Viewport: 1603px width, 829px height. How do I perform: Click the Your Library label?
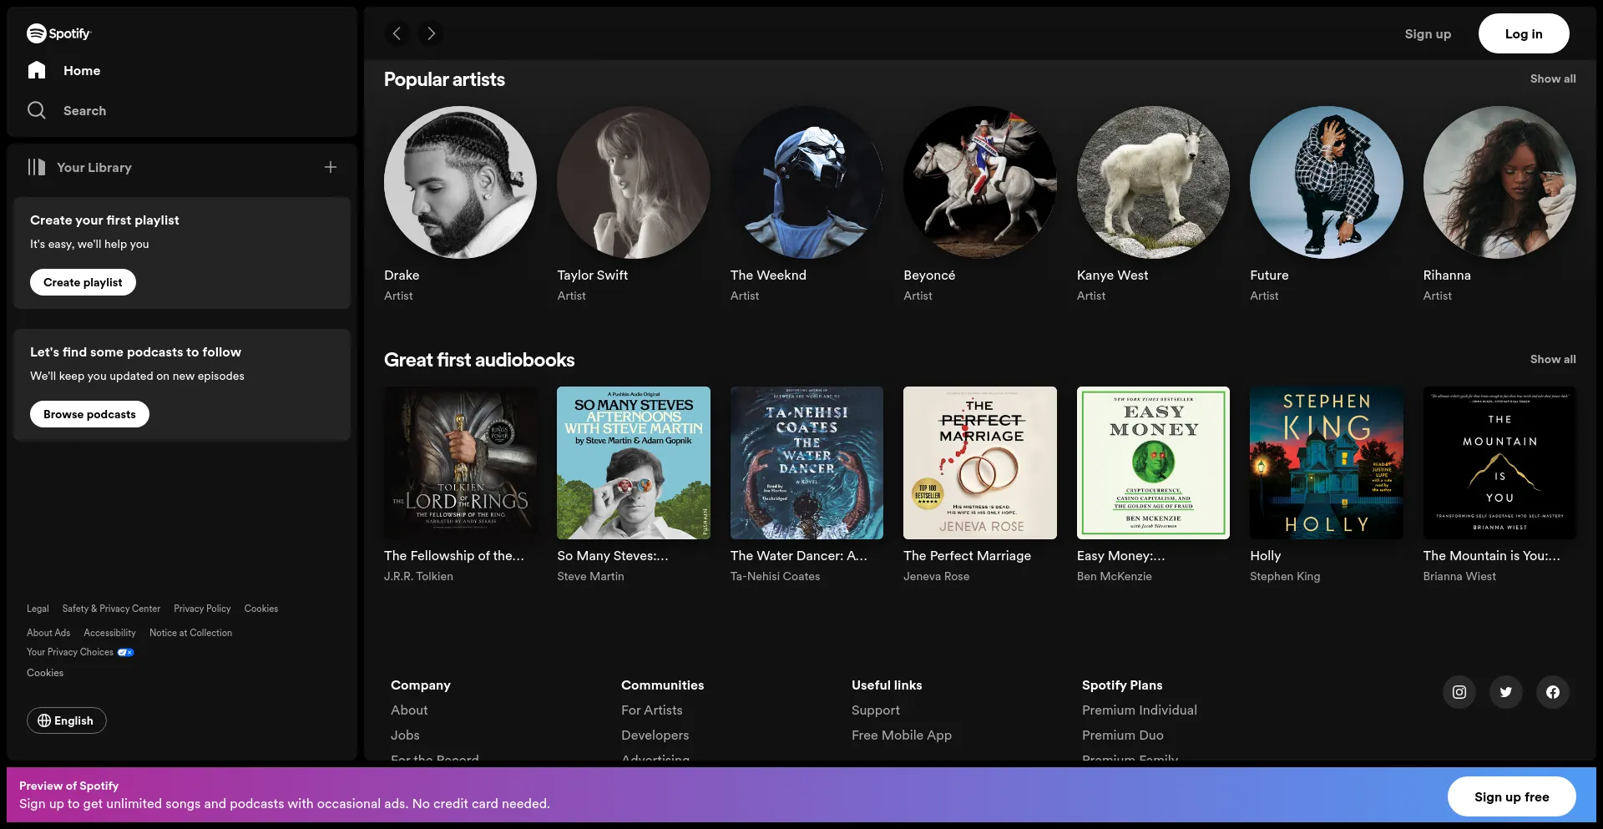[94, 167]
